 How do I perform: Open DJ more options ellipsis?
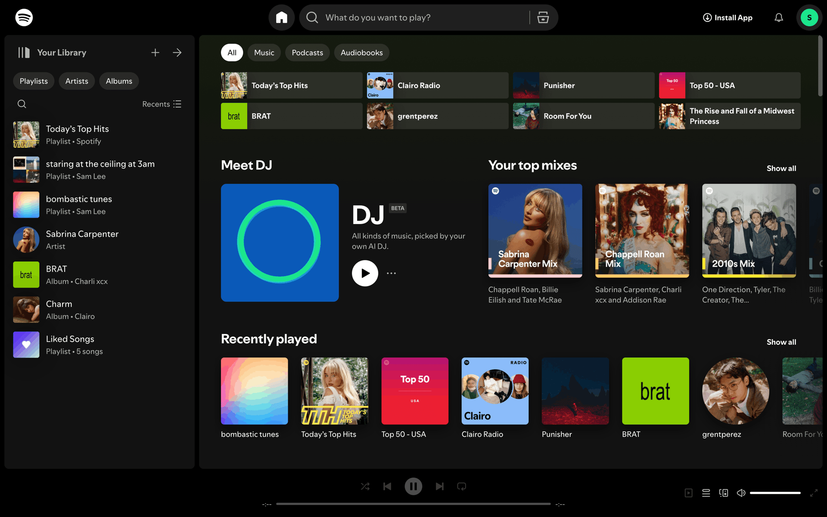click(x=391, y=273)
